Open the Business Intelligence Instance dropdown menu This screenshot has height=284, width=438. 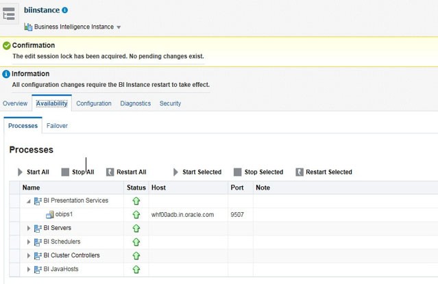tap(119, 27)
